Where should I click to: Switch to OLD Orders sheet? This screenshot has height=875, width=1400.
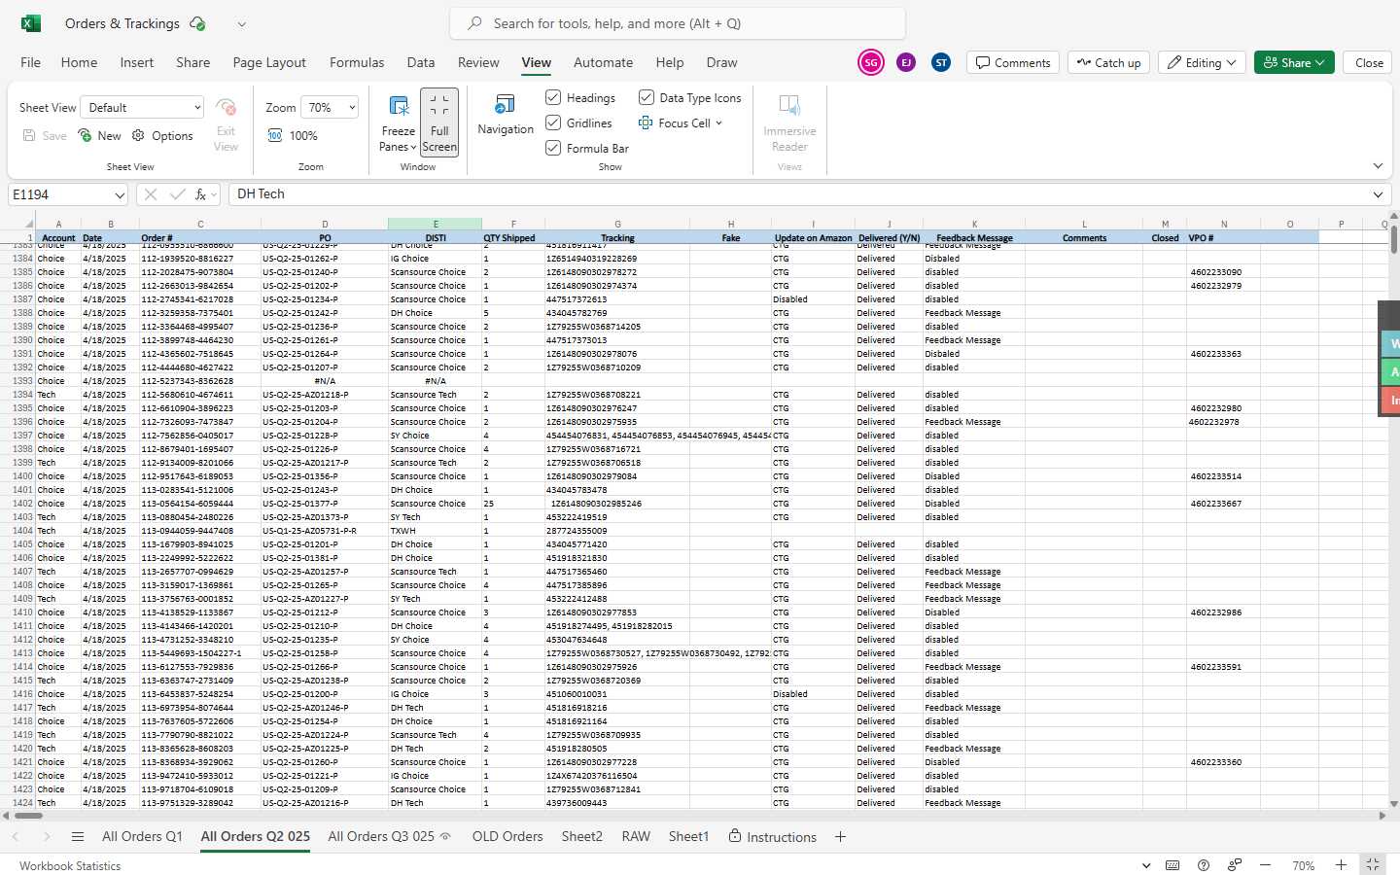coord(507,837)
